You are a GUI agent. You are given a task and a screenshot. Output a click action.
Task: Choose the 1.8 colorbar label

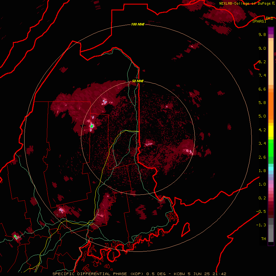(x=262, y=171)
